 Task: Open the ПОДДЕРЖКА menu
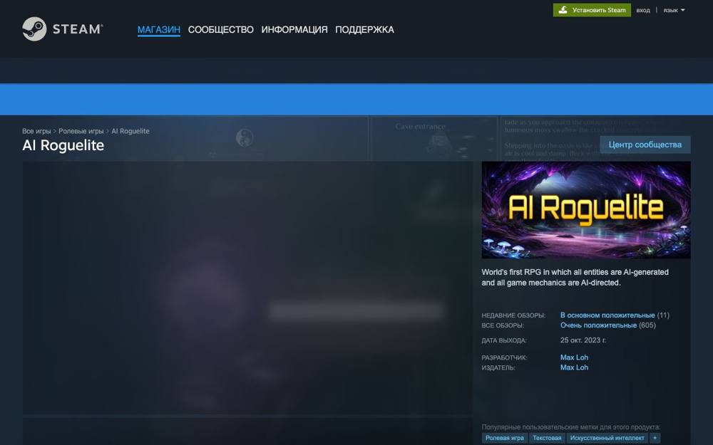[x=364, y=29]
